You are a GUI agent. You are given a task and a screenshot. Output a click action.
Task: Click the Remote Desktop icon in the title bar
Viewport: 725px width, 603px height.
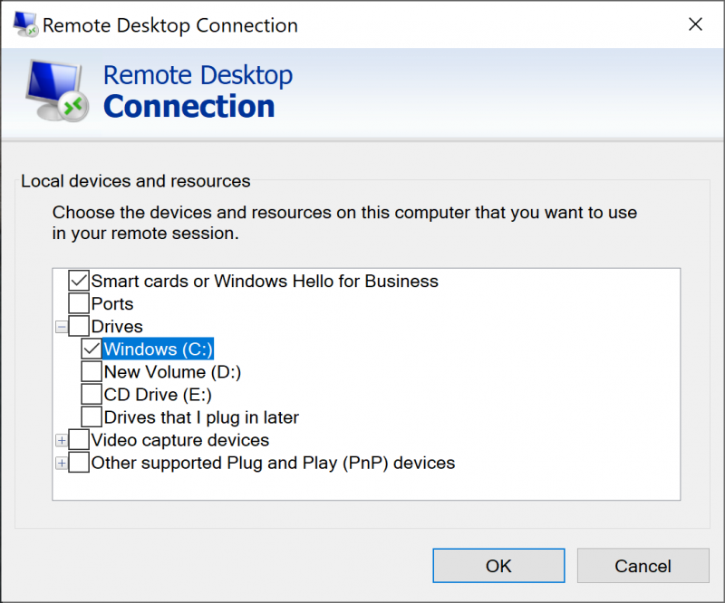click(24, 24)
